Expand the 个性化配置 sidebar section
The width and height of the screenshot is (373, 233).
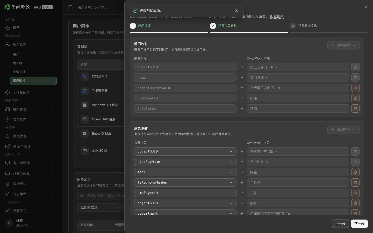[52, 92]
